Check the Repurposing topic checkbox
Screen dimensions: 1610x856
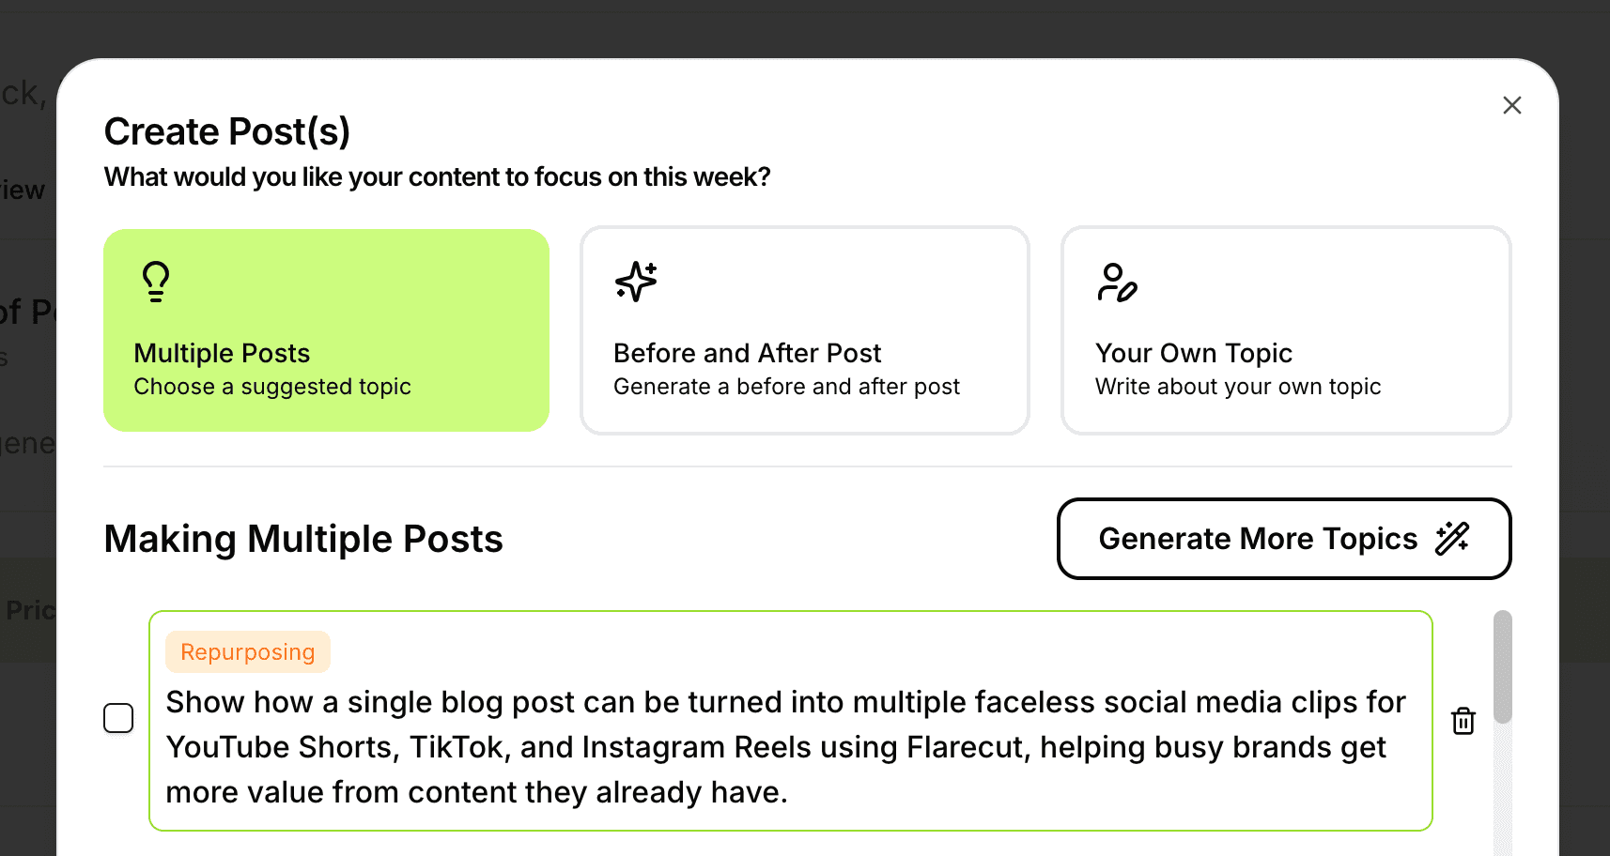[x=118, y=718]
